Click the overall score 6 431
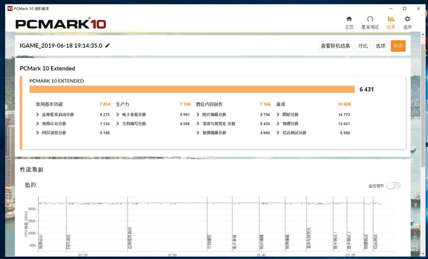Viewport: 428px width, 259px height. coord(367,89)
